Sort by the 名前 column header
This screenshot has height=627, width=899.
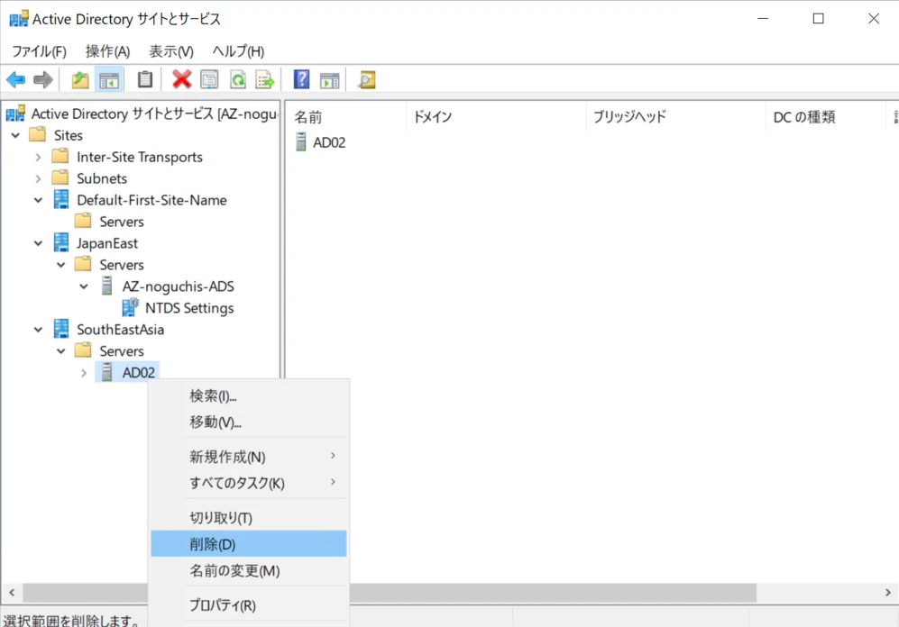[346, 117]
